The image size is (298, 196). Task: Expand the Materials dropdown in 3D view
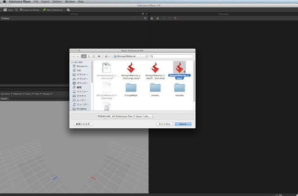pos(19,94)
